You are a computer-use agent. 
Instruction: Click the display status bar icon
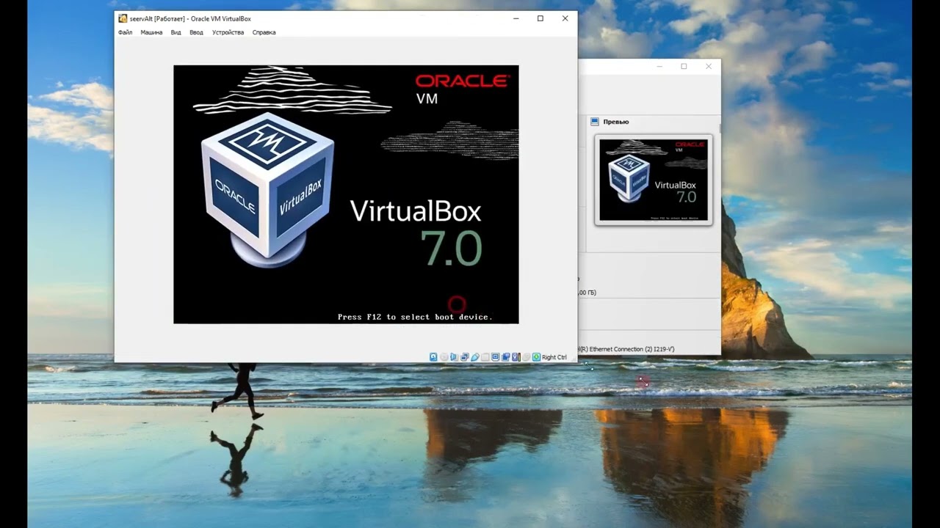coord(496,357)
